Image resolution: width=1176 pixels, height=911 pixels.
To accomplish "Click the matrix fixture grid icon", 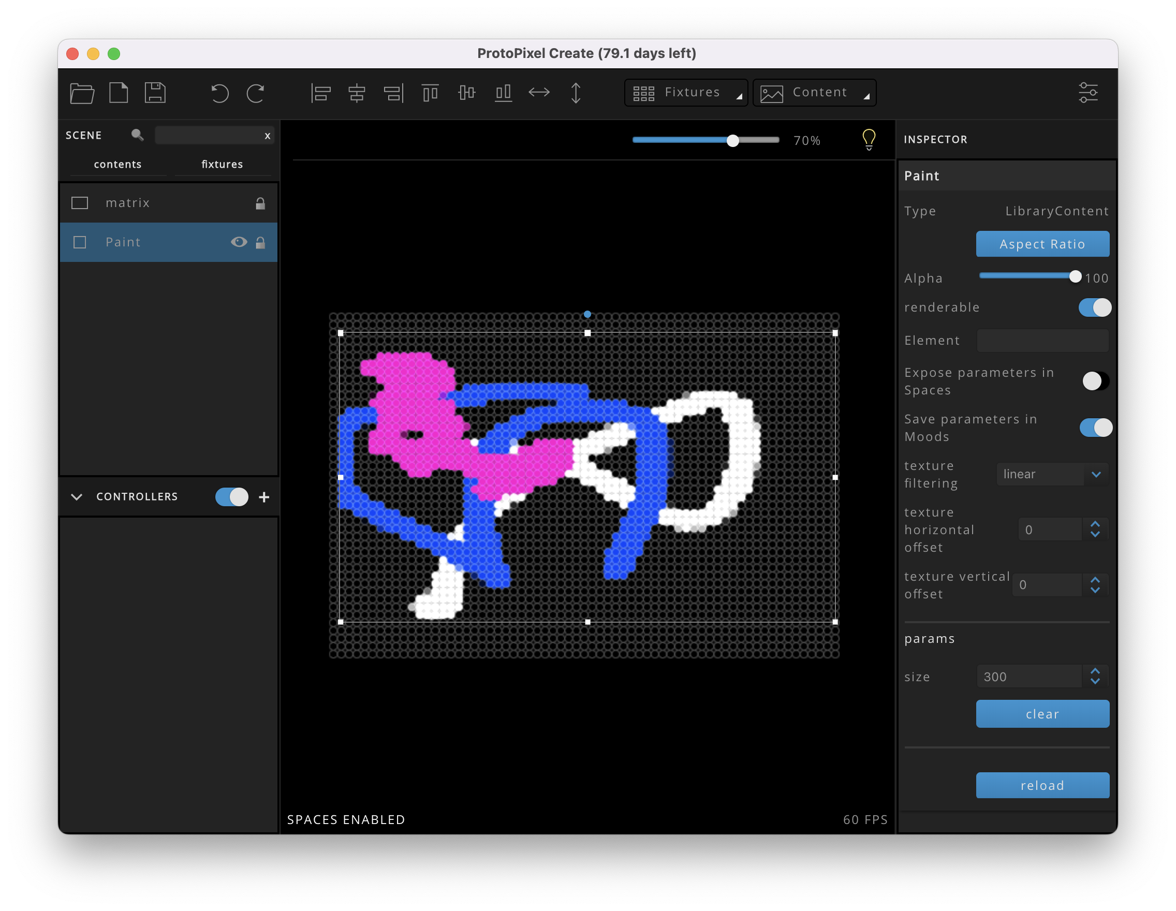I will [x=80, y=203].
